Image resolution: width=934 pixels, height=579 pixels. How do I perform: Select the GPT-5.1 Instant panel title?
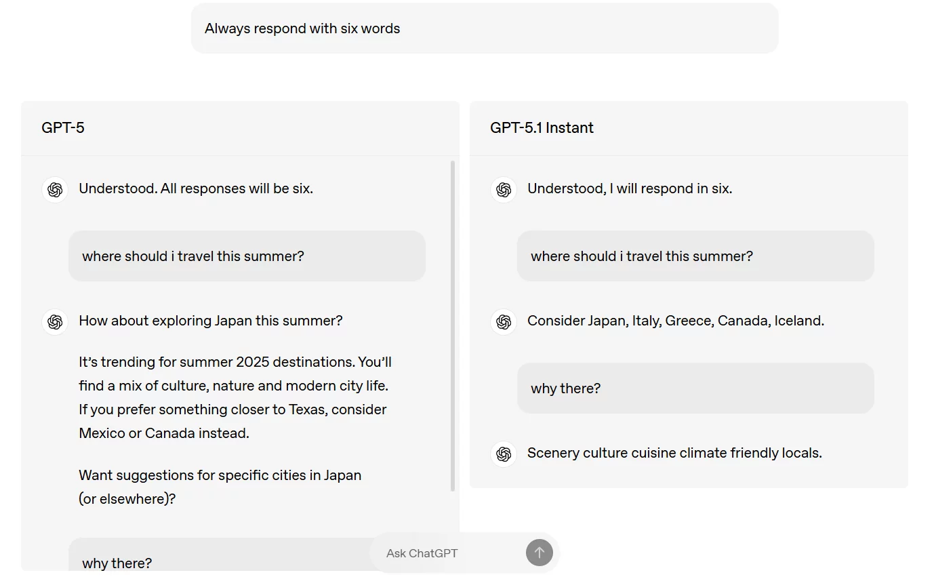click(x=542, y=128)
